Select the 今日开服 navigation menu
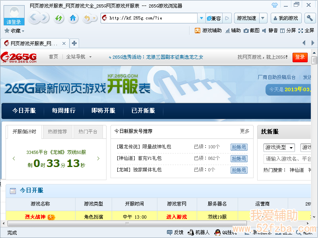 coord(24,111)
